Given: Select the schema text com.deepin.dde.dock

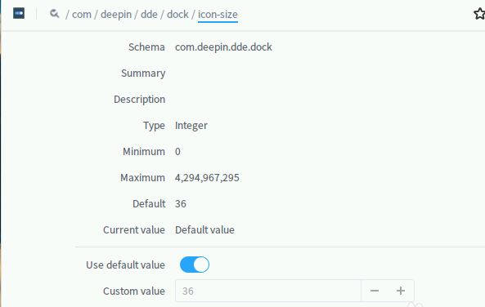Looking at the screenshot, I should click(223, 47).
